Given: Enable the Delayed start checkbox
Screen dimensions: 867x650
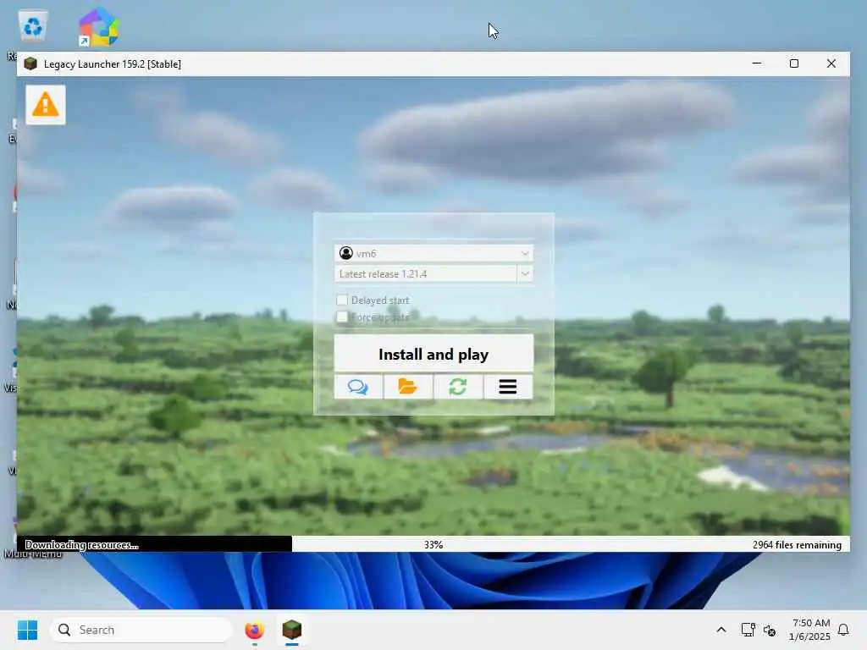Looking at the screenshot, I should pos(342,300).
